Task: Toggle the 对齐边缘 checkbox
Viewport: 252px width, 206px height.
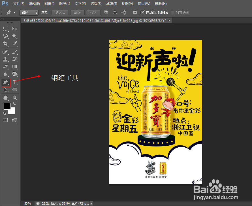Action: pos(172,12)
